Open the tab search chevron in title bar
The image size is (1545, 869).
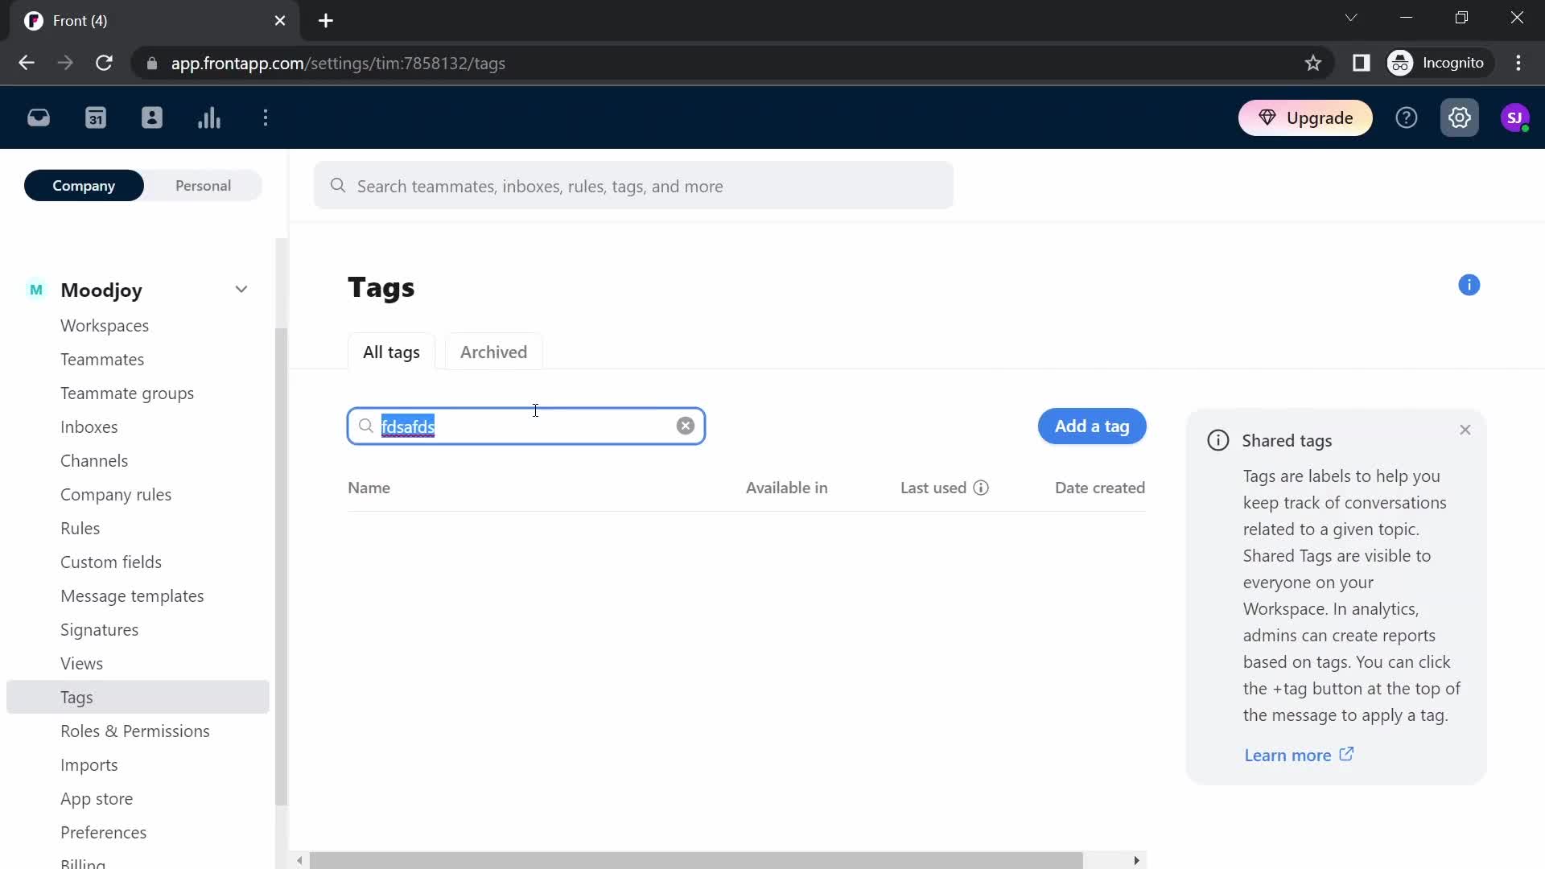(1351, 18)
